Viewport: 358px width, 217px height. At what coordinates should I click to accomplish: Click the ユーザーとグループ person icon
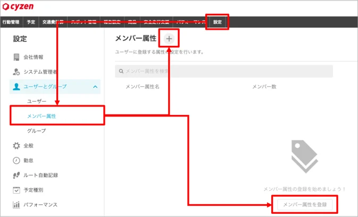(16, 87)
